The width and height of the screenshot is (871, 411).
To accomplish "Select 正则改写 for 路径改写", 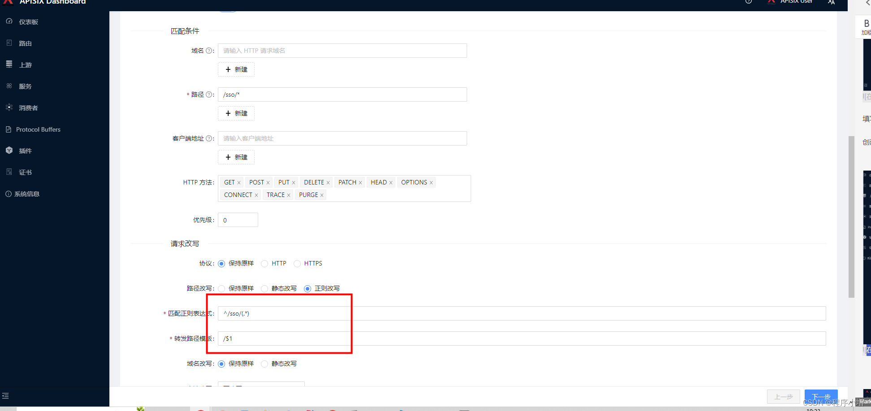I will (x=308, y=289).
